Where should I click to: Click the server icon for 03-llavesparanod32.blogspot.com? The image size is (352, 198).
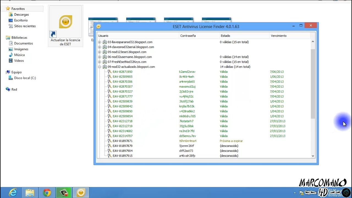pyautogui.click(x=105, y=42)
